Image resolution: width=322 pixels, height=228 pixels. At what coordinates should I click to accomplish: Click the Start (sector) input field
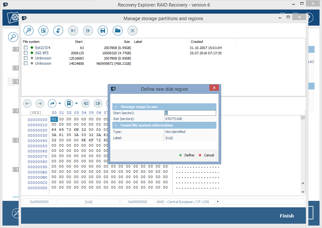point(190,113)
